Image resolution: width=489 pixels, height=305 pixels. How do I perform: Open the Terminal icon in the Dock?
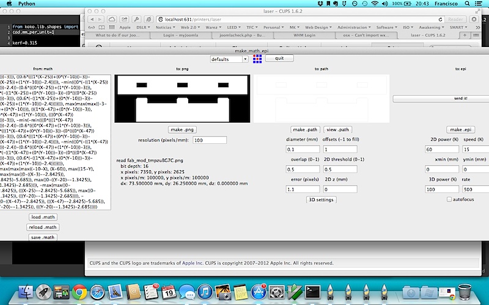[x=312, y=292]
